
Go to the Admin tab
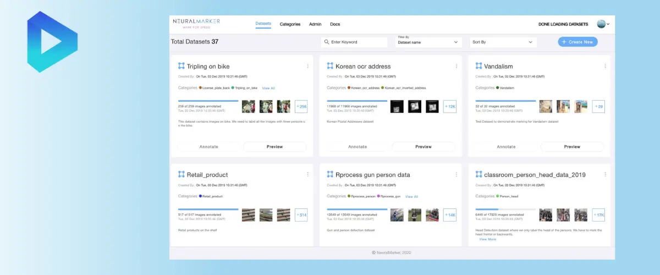coord(315,24)
